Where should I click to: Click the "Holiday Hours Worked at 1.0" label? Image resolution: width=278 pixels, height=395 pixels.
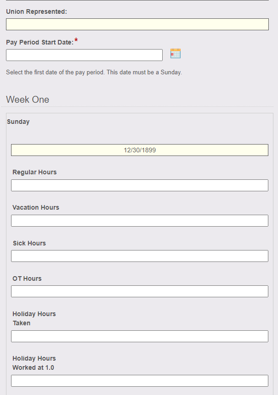coord(34,363)
